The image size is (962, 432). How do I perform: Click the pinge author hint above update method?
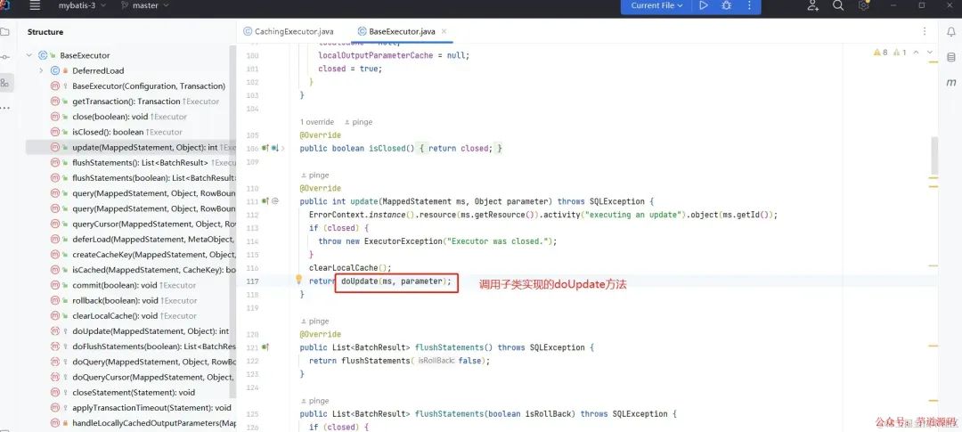tap(314, 175)
